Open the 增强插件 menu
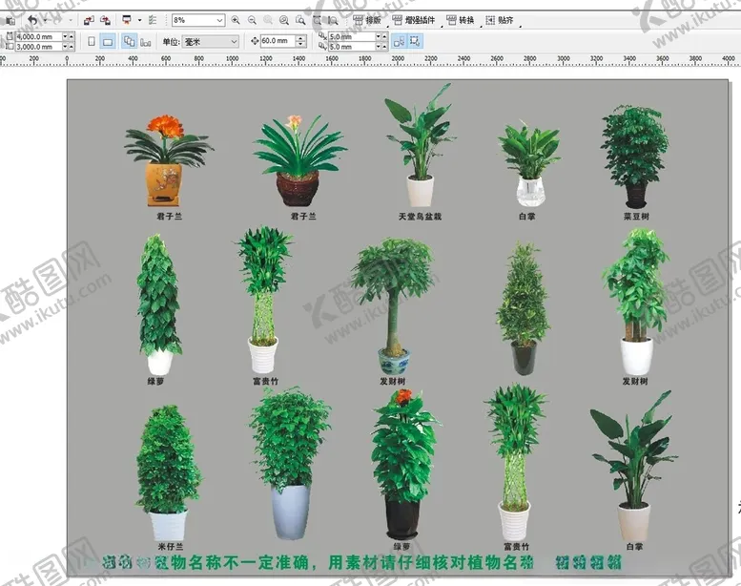The height and width of the screenshot is (586, 741). tap(415, 20)
